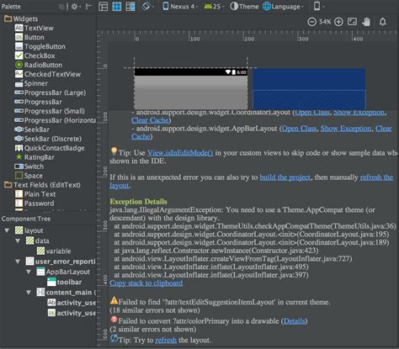Select Switch widget in Palette

(x=29, y=167)
